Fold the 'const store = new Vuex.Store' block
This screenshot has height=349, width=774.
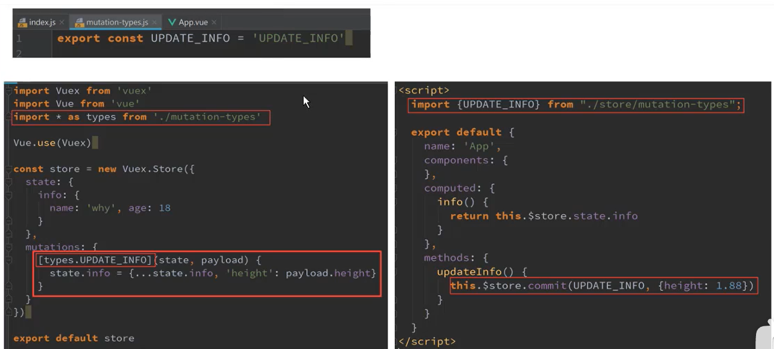click(x=8, y=169)
